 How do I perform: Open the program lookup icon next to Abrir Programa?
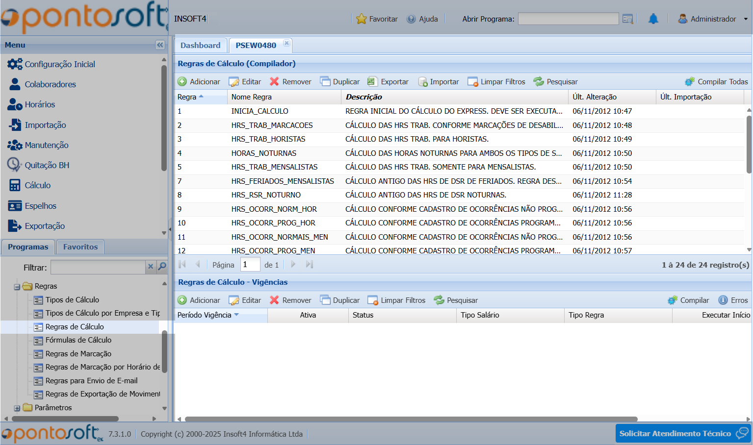point(627,19)
